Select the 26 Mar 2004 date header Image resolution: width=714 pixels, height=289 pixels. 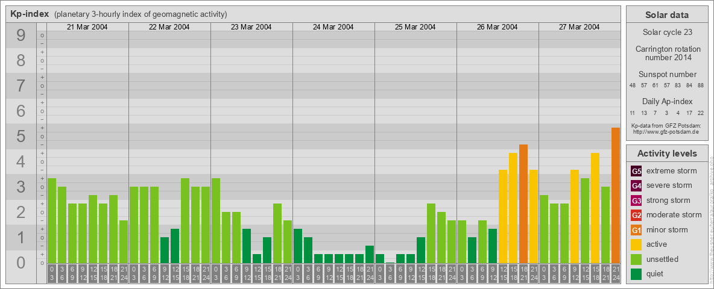(498, 26)
